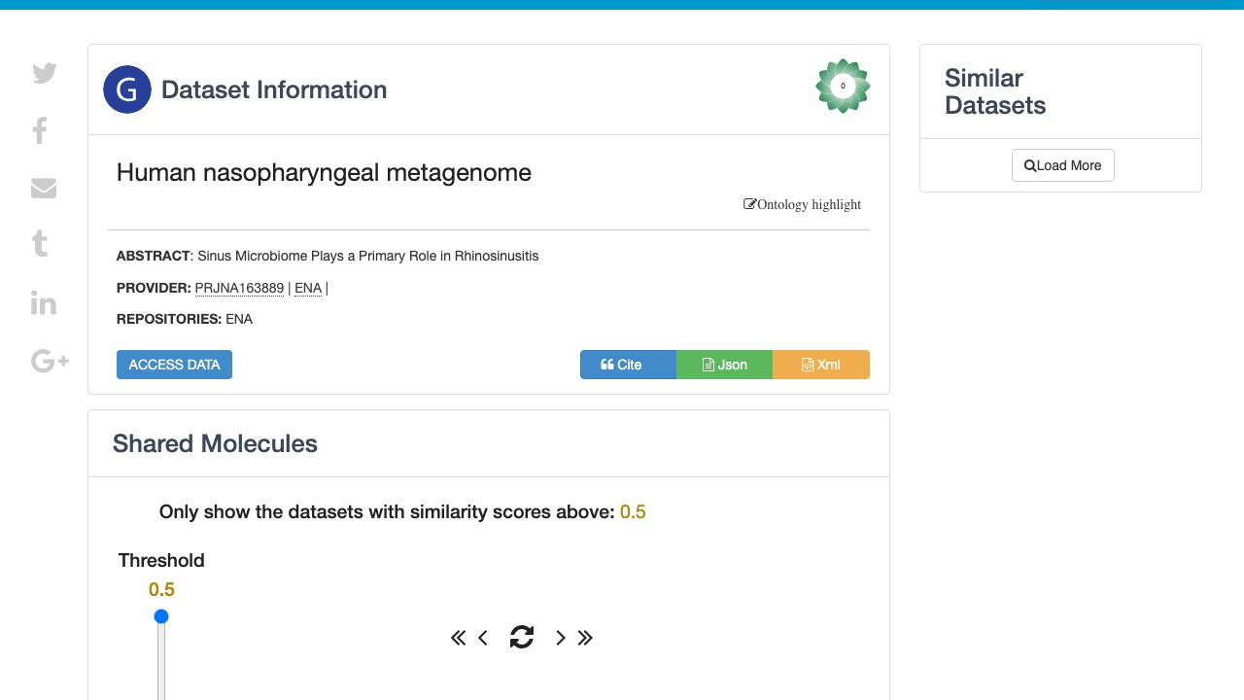This screenshot has height=700, width=1244.
Task: Open the ENA provider link
Action: 308,288
